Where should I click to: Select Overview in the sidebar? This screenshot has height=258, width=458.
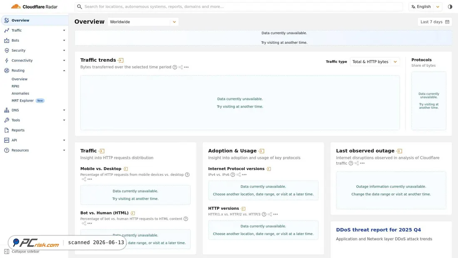pyautogui.click(x=35, y=20)
